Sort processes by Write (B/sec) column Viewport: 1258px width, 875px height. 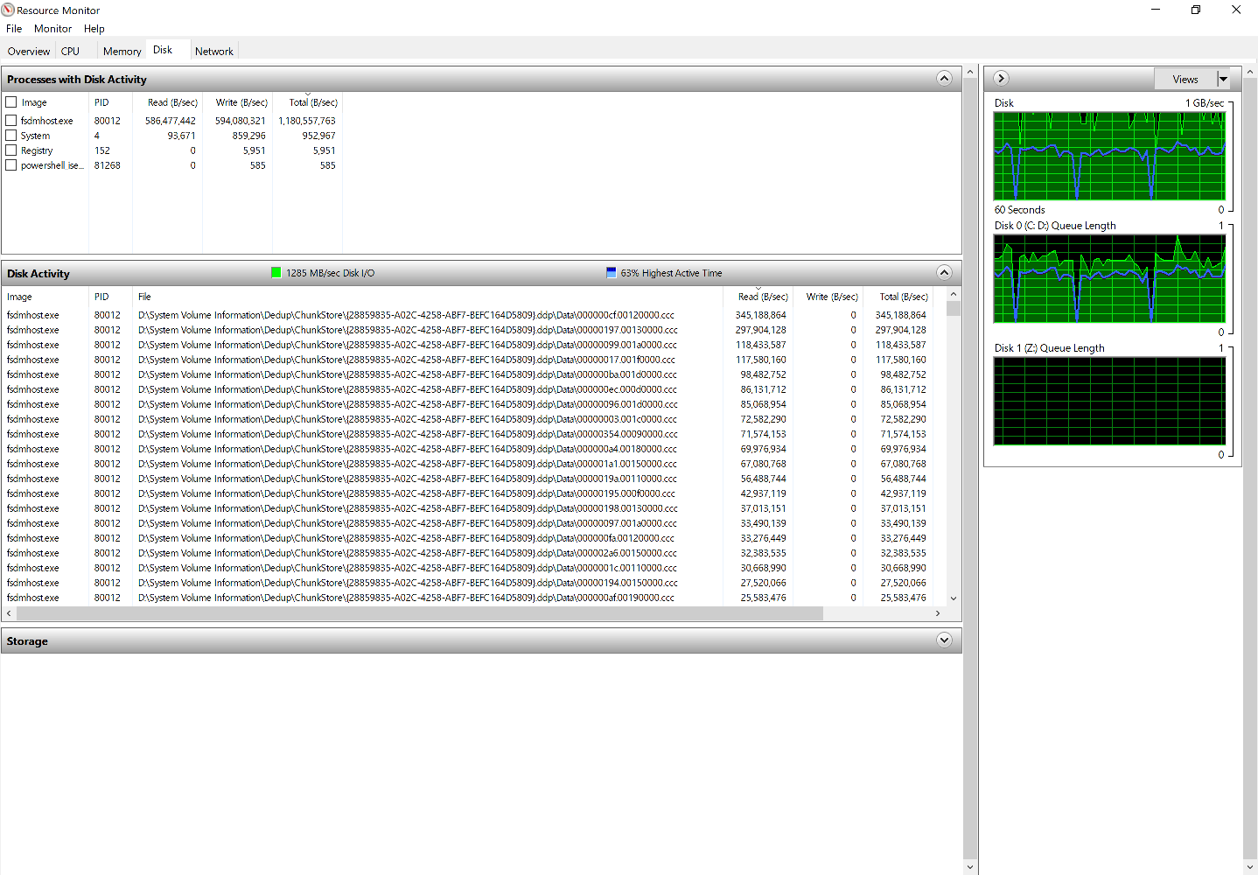coord(237,102)
